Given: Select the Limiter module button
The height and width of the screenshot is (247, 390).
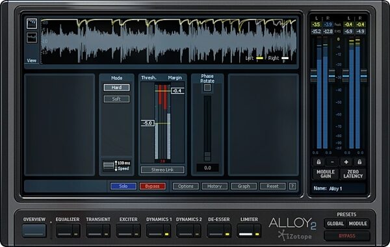Looking at the screenshot, I should [246, 231].
